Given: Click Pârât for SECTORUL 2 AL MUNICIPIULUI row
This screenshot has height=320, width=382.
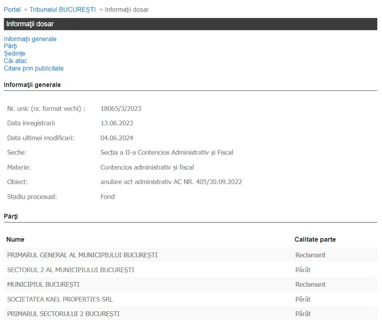Looking at the screenshot, I should click(x=303, y=270).
